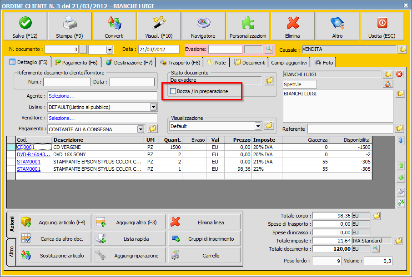
Task: Open folder icon beside customer name BIANCHI LUIGI
Action: 388,74
